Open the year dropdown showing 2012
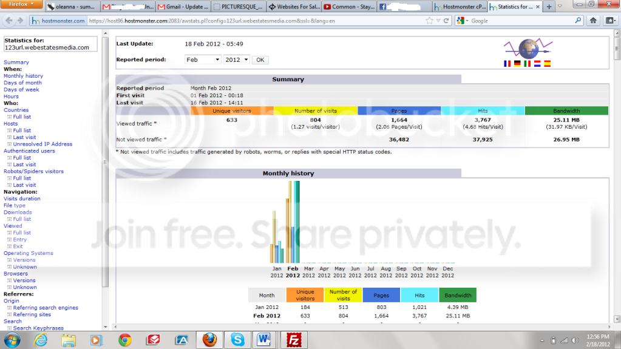The height and width of the screenshot is (349, 621). [236, 60]
